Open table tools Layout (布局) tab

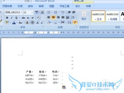pyautogui.click(x=88, y=6)
